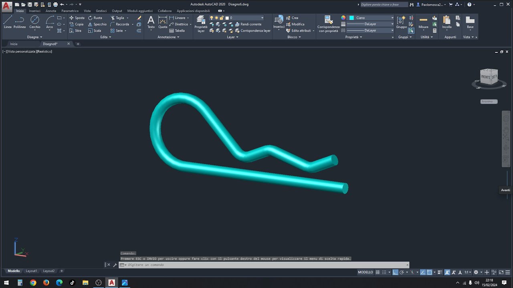Toggle lineweight display in status bar
This screenshot has width=513, height=288.
click(440, 272)
